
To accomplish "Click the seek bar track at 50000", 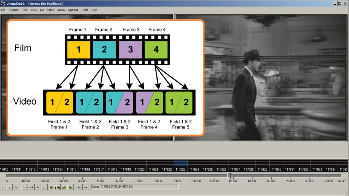I will [101, 176].
